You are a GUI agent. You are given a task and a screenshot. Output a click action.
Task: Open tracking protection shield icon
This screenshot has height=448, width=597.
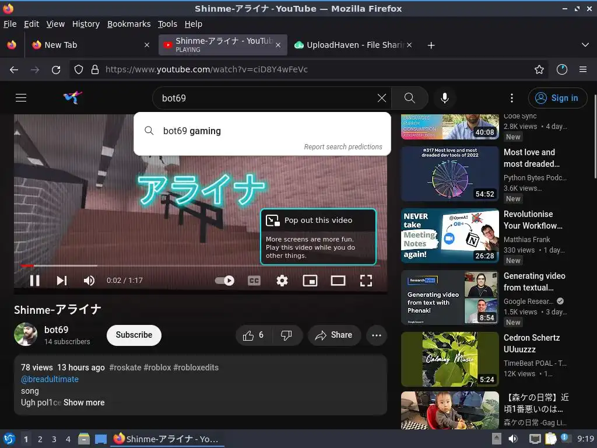(79, 70)
